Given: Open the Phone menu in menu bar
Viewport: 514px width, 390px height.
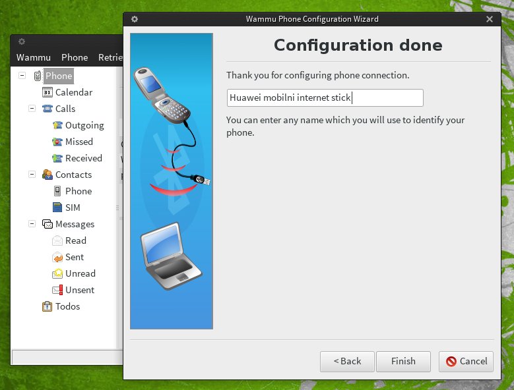Looking at the screenshot, I should [x=75, y=57].
